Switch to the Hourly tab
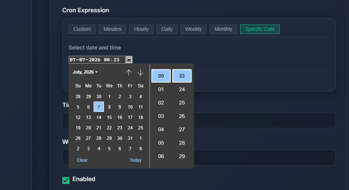 pos(141,29)
